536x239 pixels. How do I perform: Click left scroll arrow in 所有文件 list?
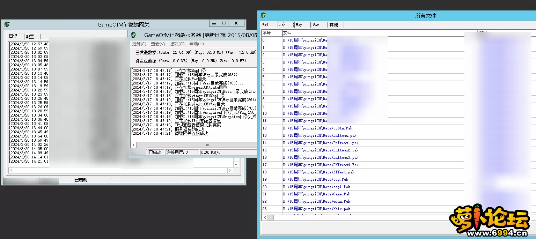pyautogui.click(x=265, y=217)
